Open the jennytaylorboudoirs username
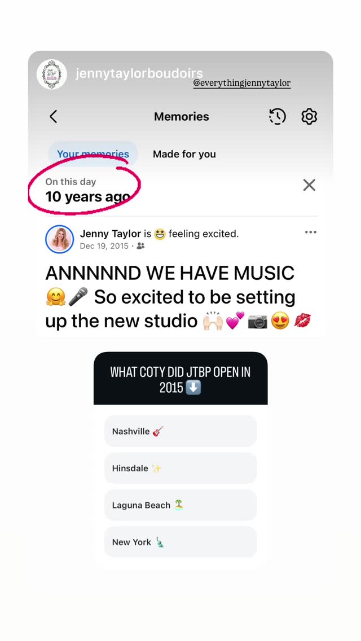361x641 pixels. [139, 73]
